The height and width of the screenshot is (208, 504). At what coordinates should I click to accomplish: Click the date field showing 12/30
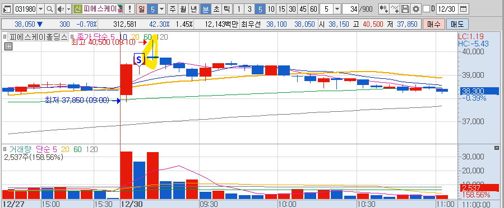pos(447,9)
